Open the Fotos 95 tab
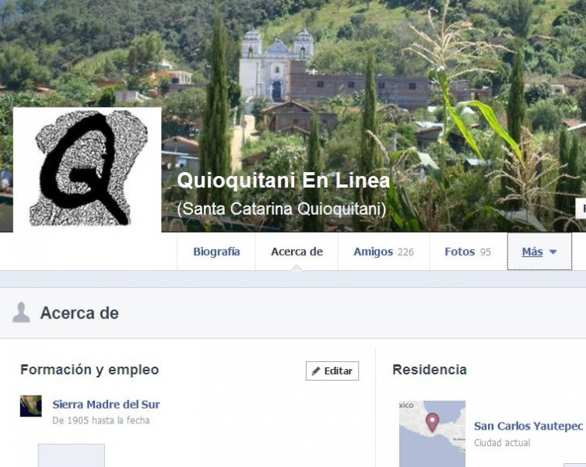 point(468,251)
